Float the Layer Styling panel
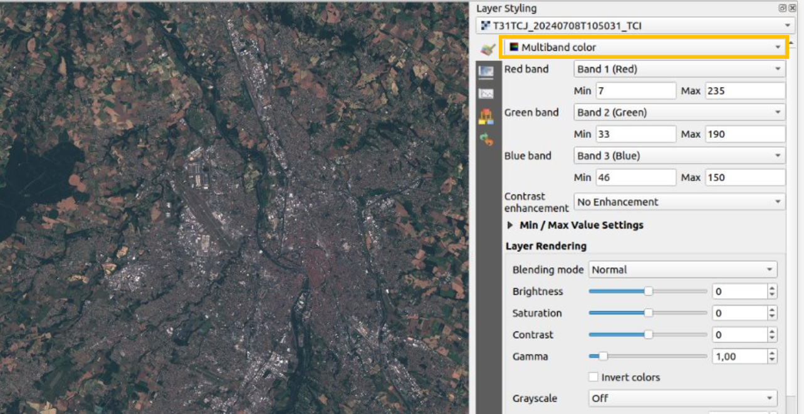Viewport: 804px width, 414px height. [783, 8]
